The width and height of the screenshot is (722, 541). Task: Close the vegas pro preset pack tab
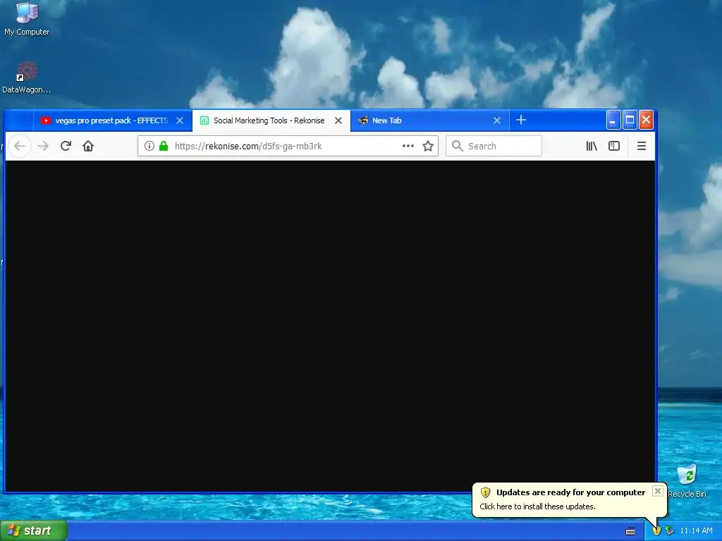(x=180, y=120)
